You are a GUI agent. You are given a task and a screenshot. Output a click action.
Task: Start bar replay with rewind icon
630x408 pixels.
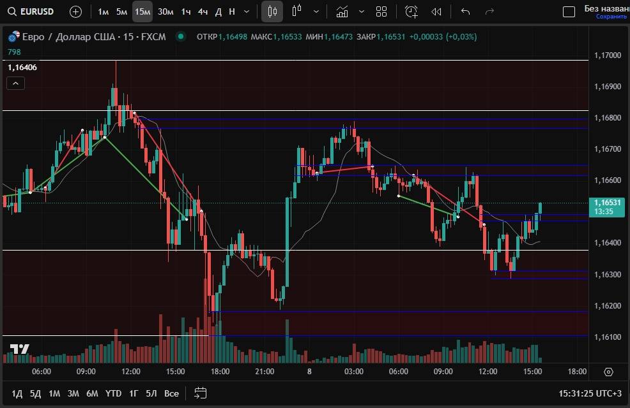[436, 11]
